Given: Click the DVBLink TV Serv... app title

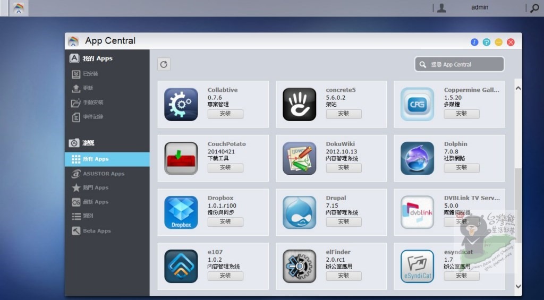Looking at the screenshot, I should coord(472,198).
